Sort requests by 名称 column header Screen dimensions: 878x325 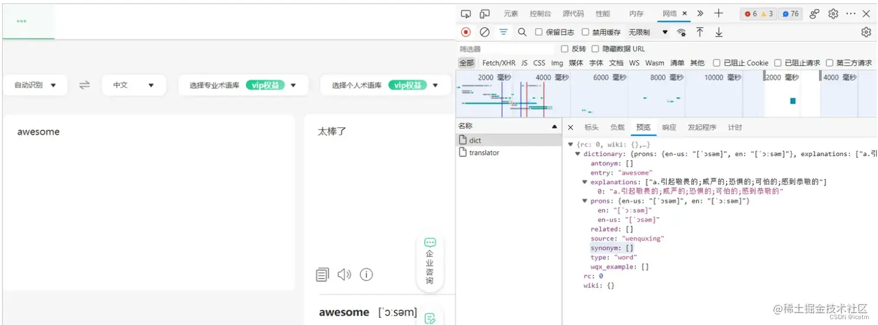[508, 126]
